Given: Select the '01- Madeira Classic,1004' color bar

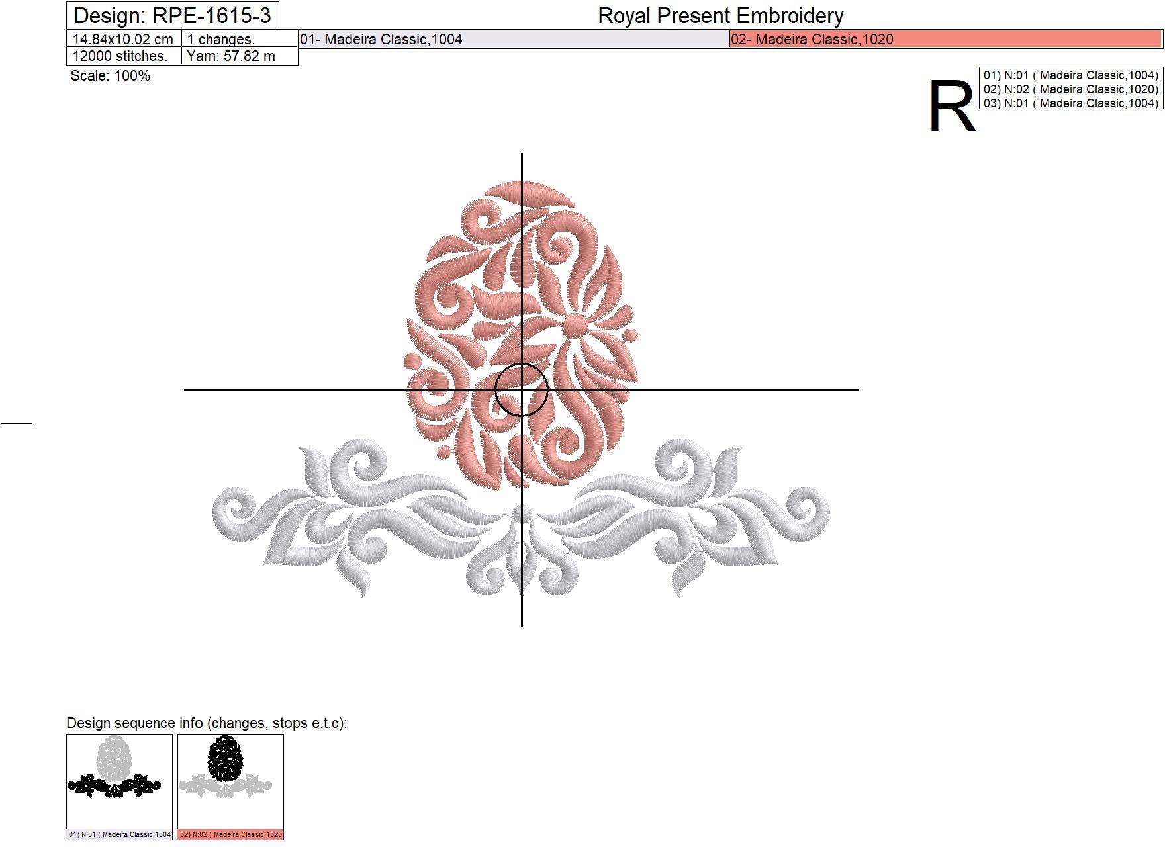Looking at the screenshot, I should click(514, 39).
